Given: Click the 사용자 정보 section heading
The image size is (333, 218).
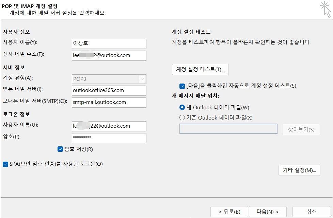Looking at the screenshot, I should [x=16, y=32].
